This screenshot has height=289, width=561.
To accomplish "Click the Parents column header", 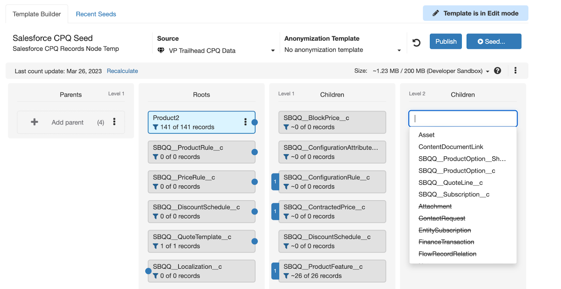I will pyautogui.click(x=71, y=95).
